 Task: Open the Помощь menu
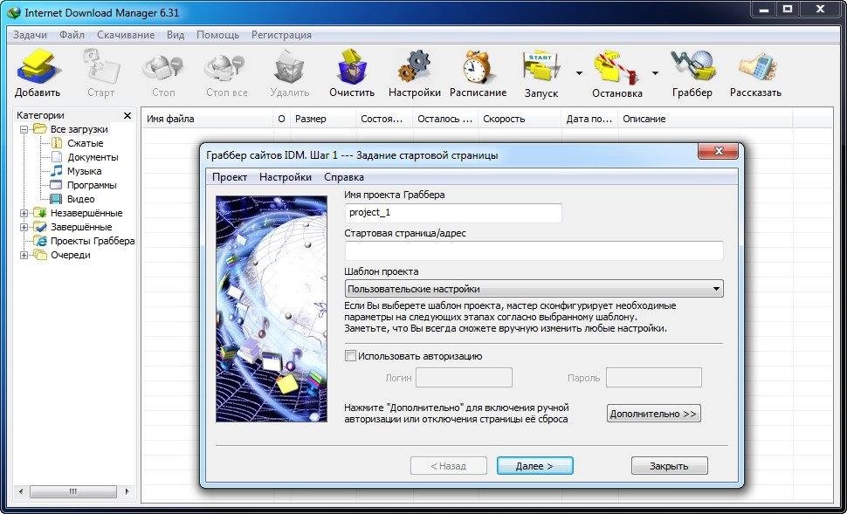point(217,35)
